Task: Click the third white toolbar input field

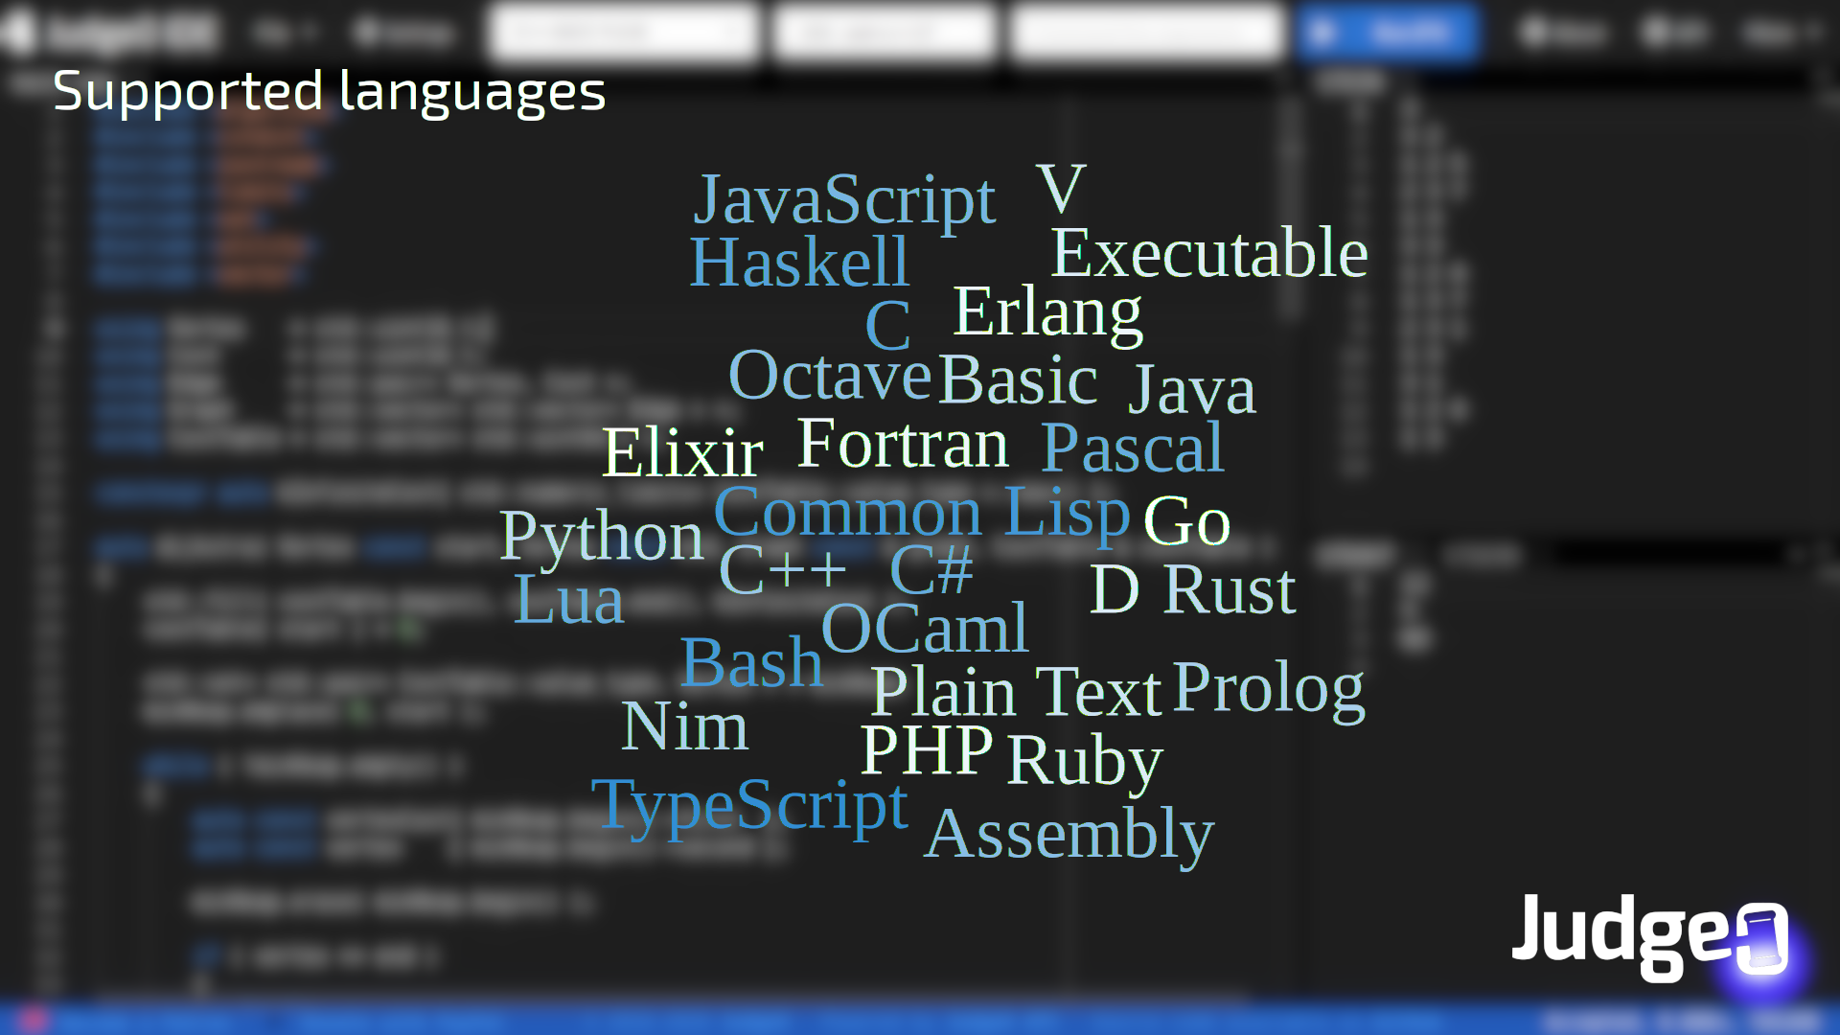Action: coord(1147,33)
